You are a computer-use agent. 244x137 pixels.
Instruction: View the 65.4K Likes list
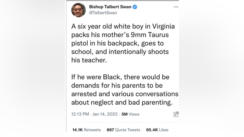pyautogui.click(x=157, y=130)
